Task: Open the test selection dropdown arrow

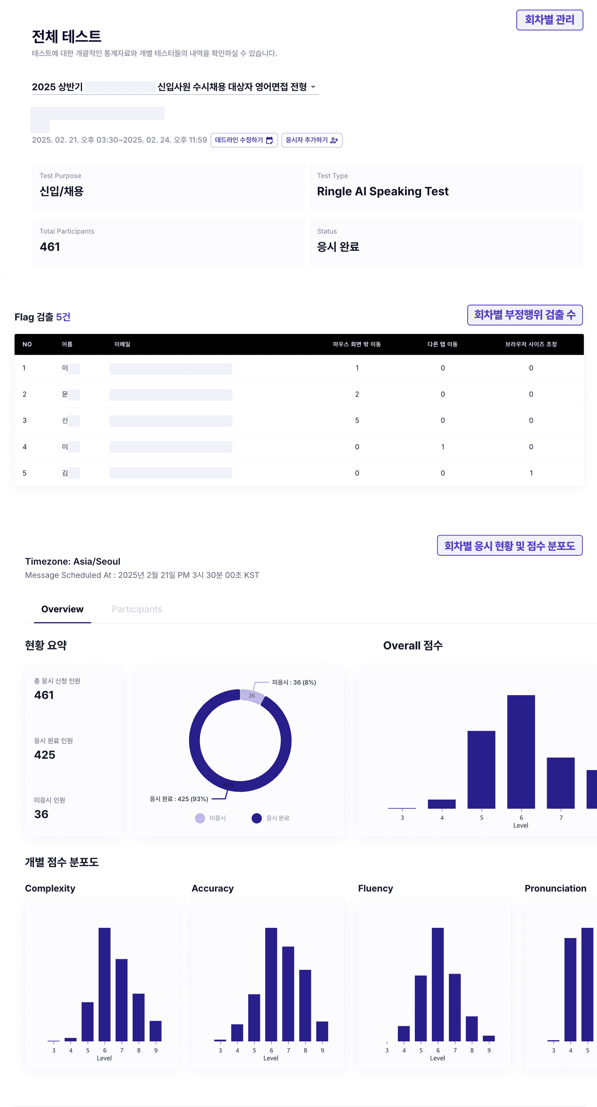Action: tap(313, 87)
